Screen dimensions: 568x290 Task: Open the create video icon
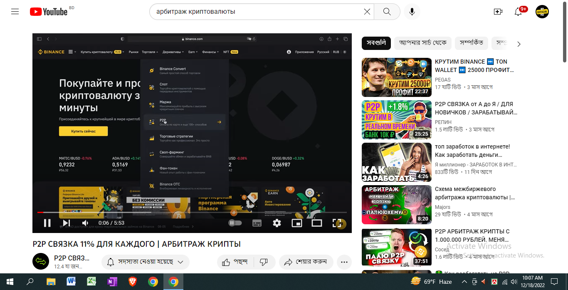click(498, 12)
